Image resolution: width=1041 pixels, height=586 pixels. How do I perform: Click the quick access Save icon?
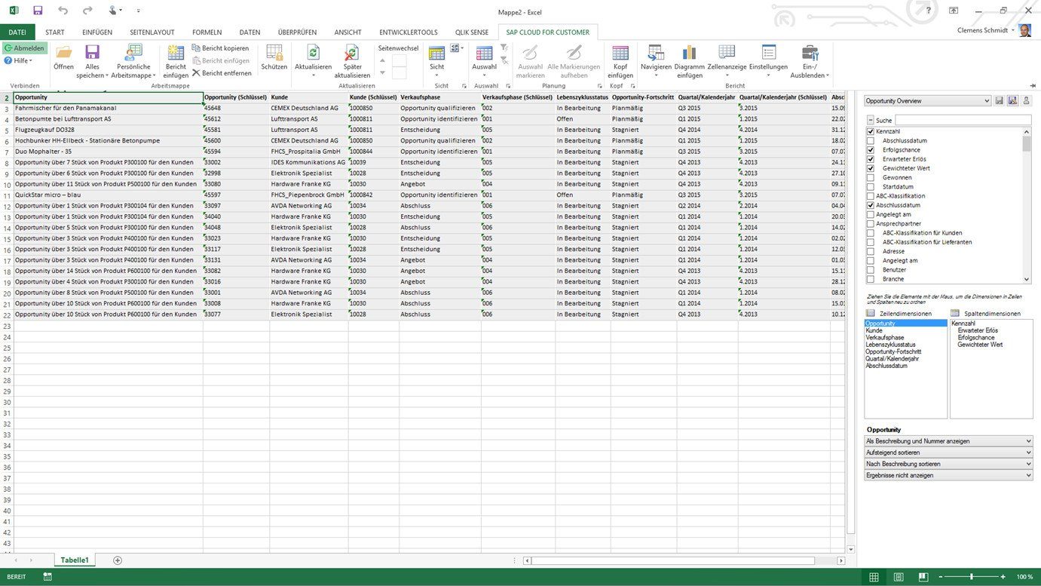[x=38, y=11]
